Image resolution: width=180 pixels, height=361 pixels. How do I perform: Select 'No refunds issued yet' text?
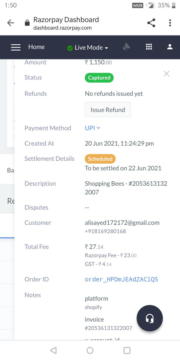coord(114,94)
